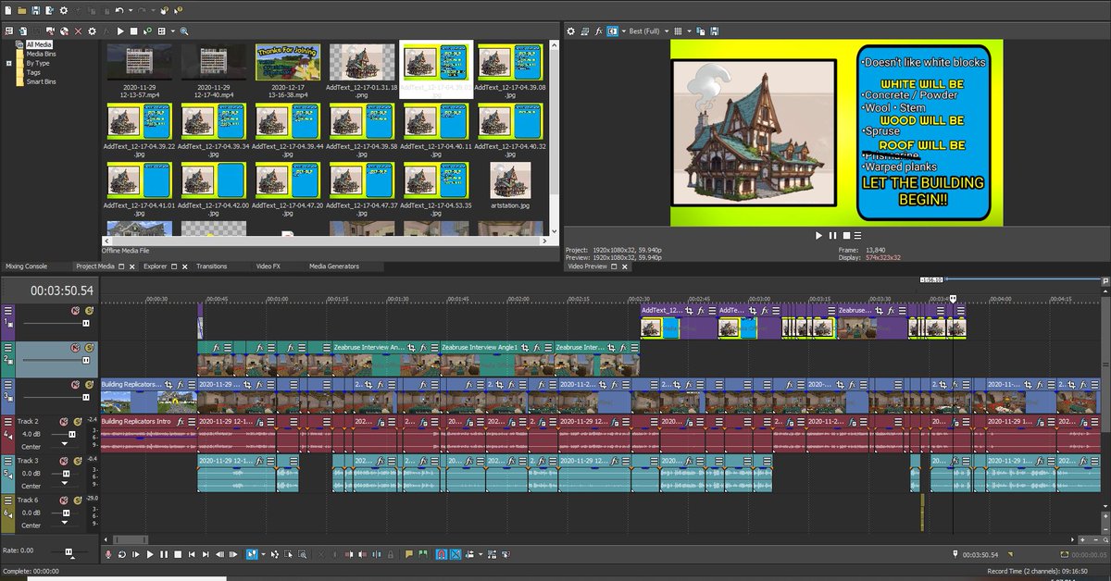This screenshot has width=1111, height=581.
Task: Open Track 3 audio hamburger menu
Action: (8, 462)
